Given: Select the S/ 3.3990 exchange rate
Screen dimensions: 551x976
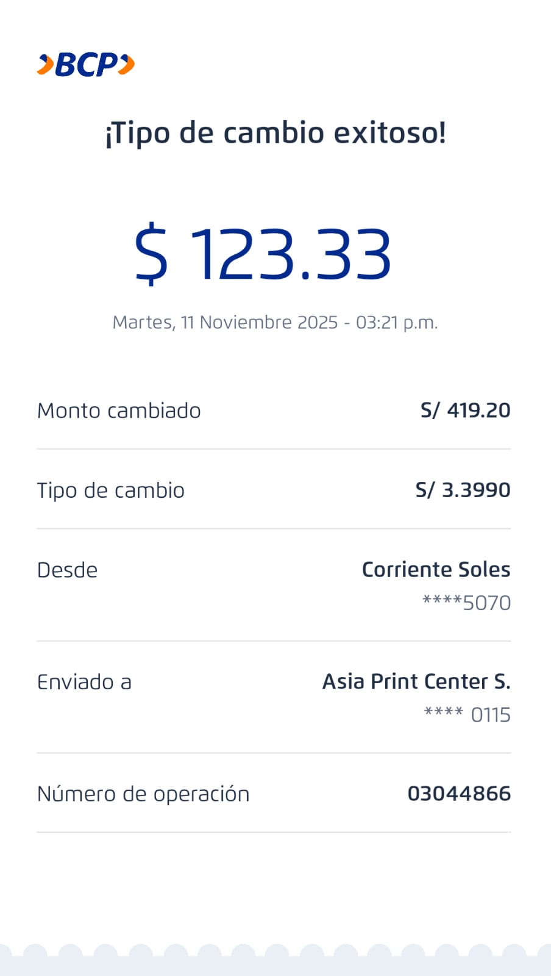Looking at the screenshot, I should (x=463, y=490).
